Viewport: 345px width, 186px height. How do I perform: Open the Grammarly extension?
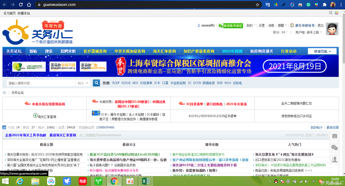(308, 5)
